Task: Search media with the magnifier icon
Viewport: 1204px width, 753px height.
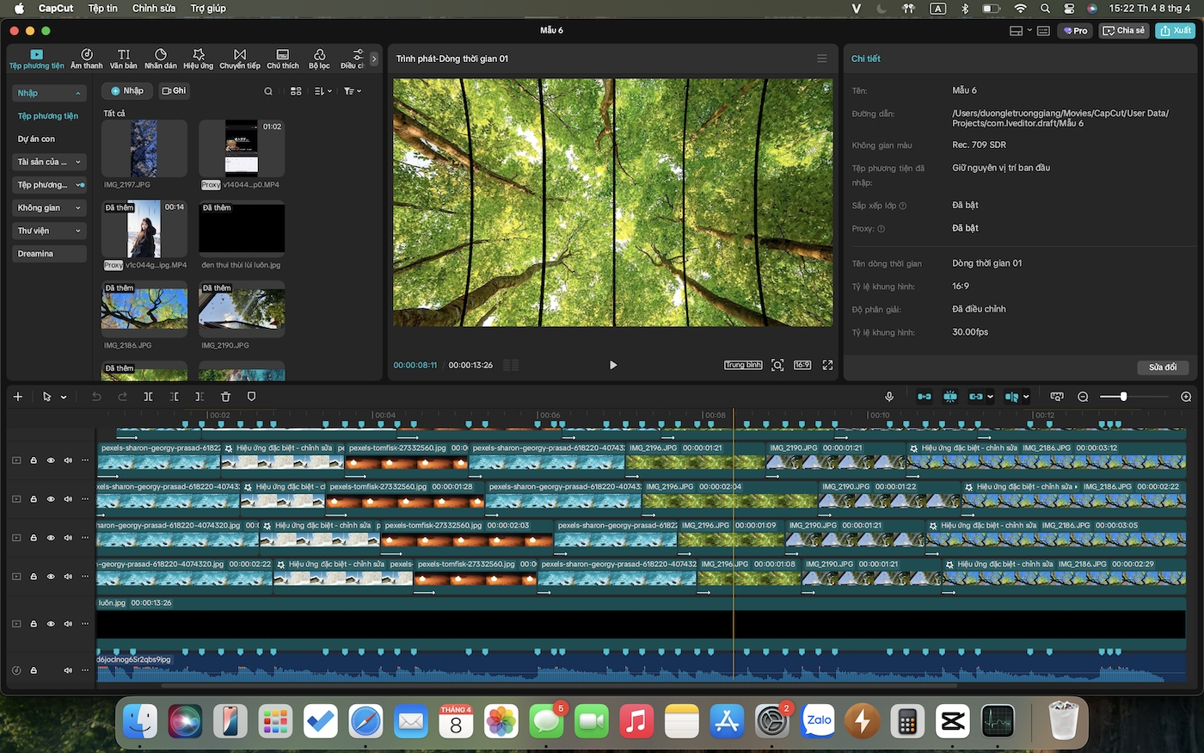Action: click(x=268, y=91)
